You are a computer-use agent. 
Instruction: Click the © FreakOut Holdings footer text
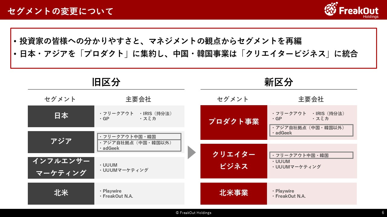coord(193,213)
